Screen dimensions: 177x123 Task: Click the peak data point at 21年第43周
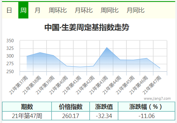[107, 48]
